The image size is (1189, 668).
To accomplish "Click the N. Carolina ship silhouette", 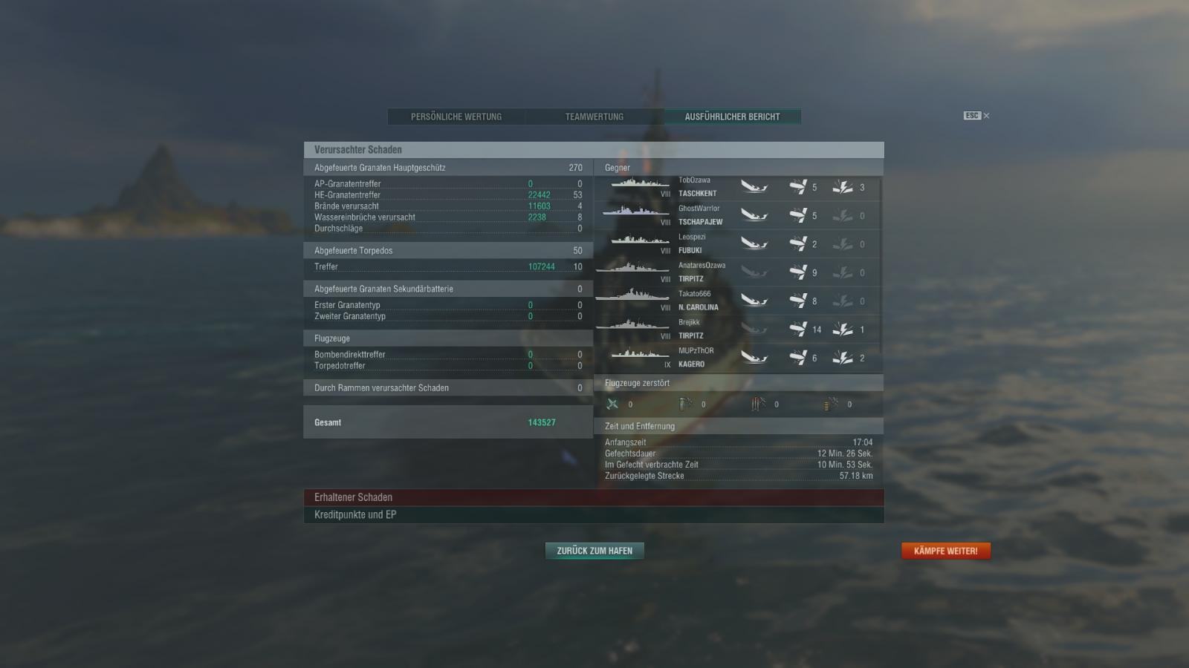I will pos(632,295).
